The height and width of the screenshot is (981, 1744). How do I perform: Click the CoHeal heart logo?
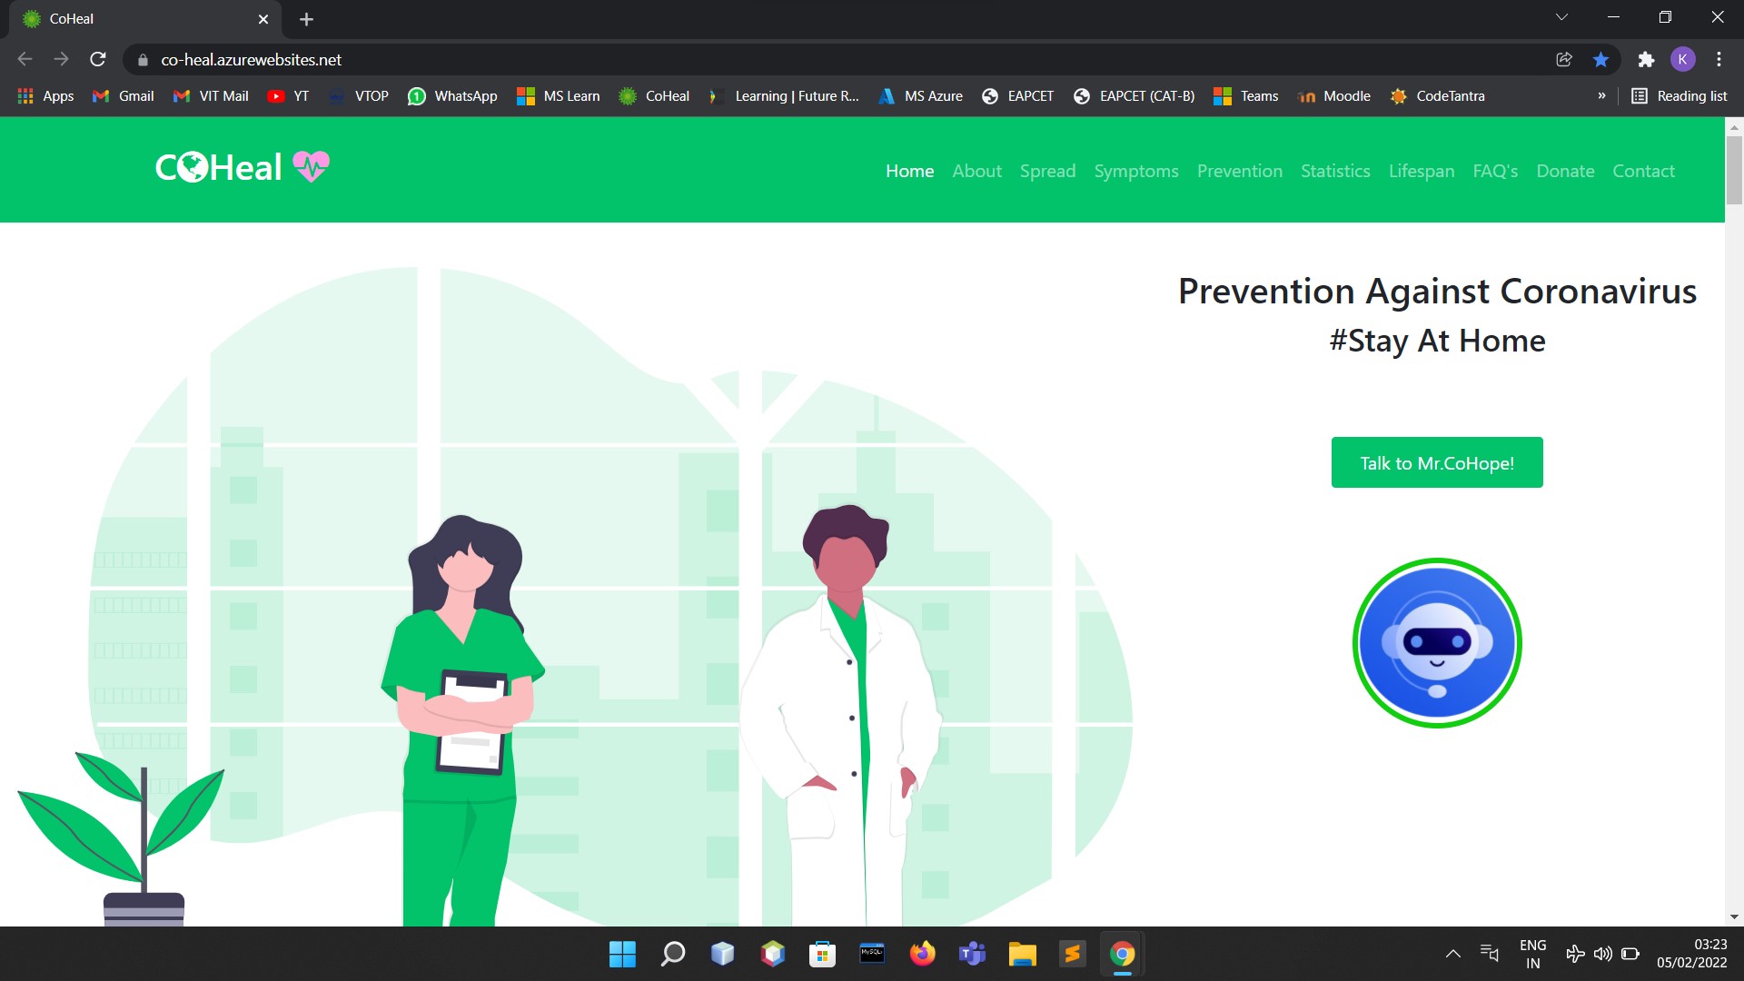(x=311, y=167)
